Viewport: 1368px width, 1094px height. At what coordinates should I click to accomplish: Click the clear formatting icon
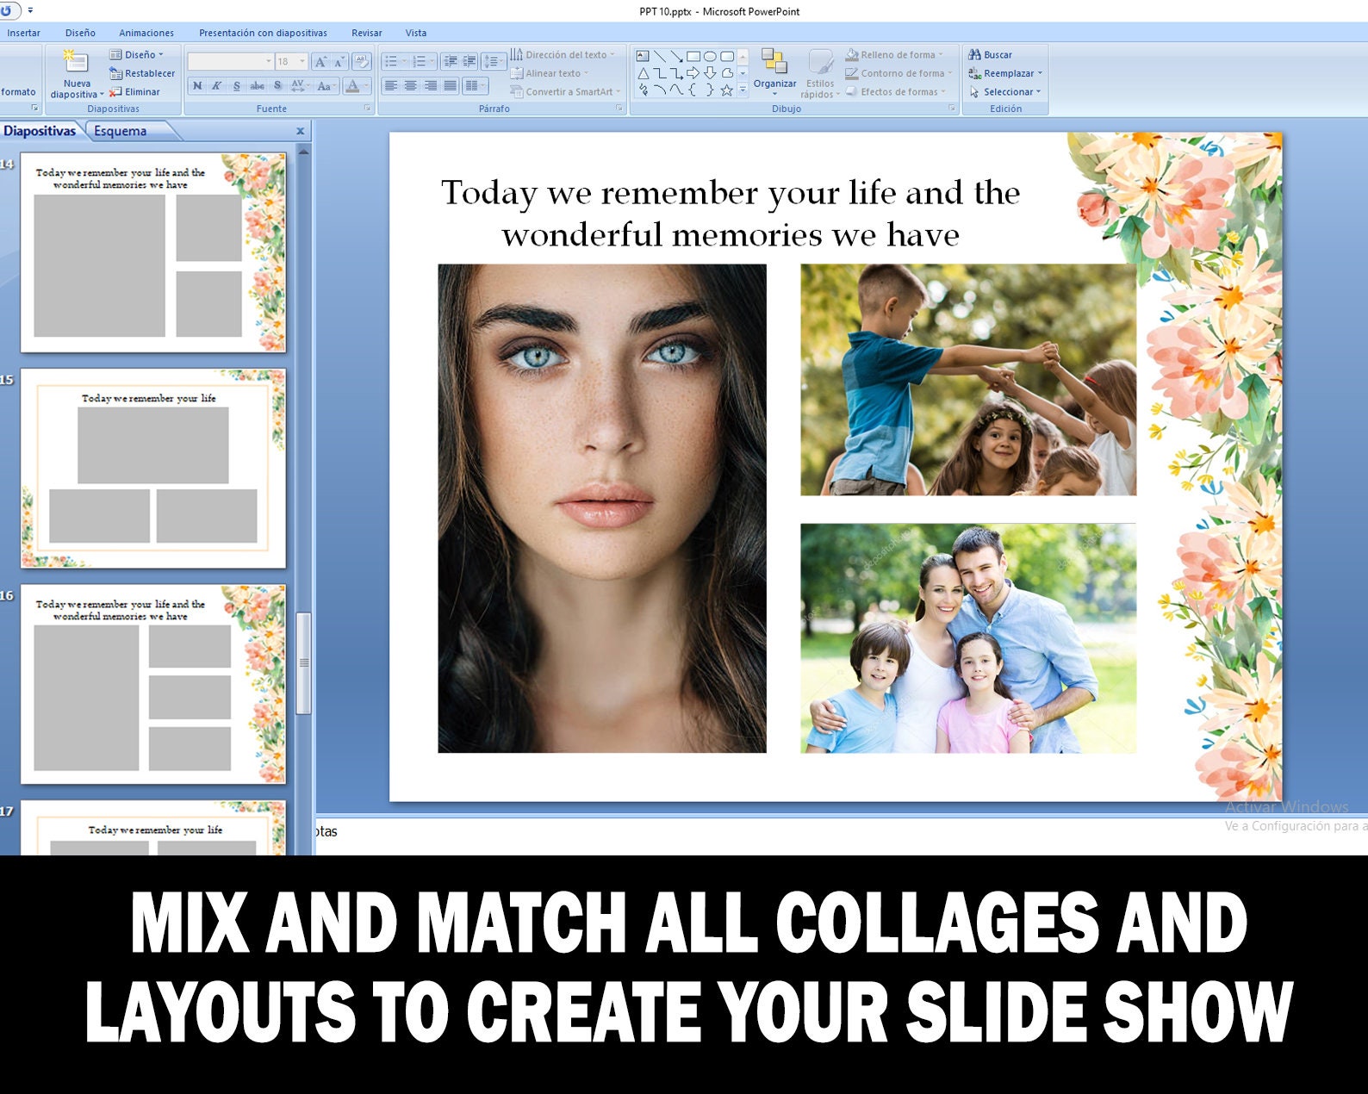click(x=362, y=61)
